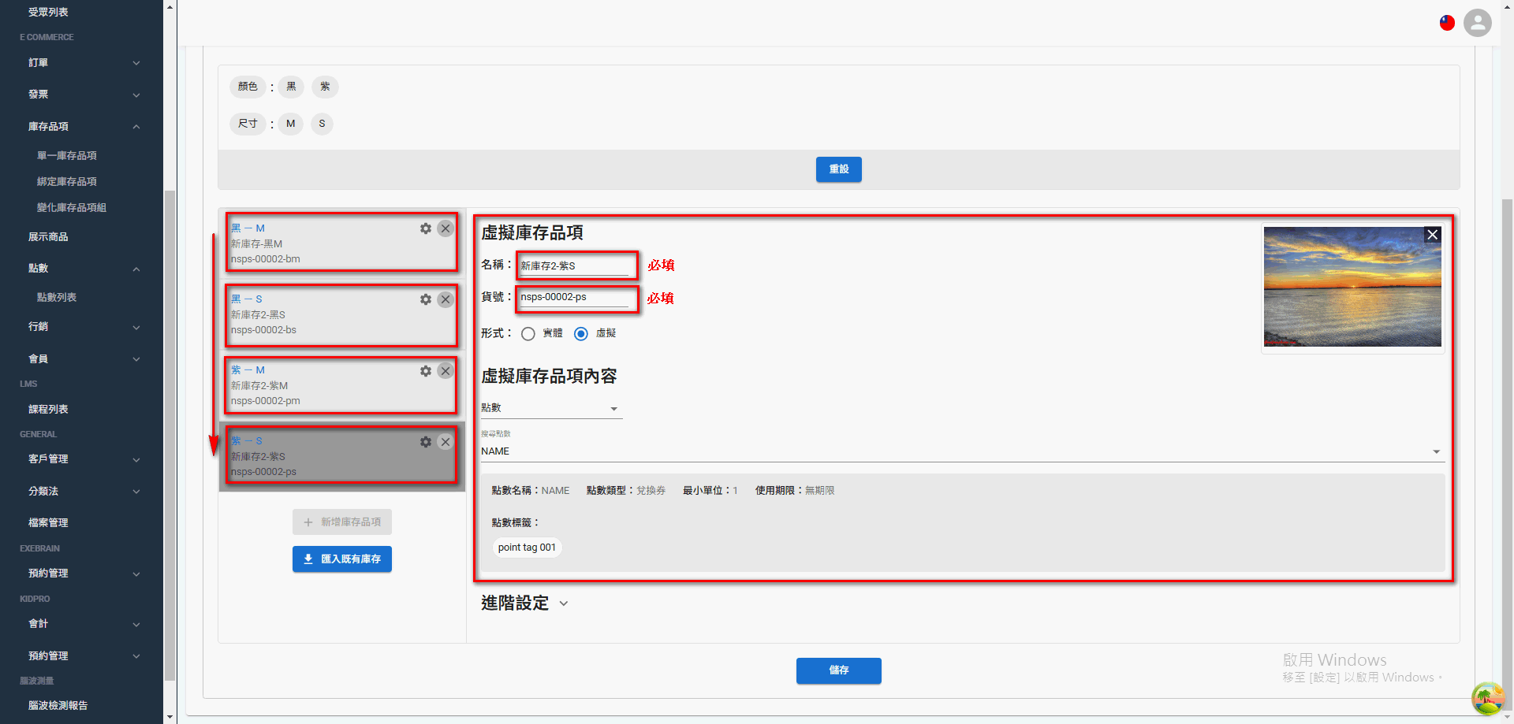
Task: Click the M size chip
Action: point(291,124)
